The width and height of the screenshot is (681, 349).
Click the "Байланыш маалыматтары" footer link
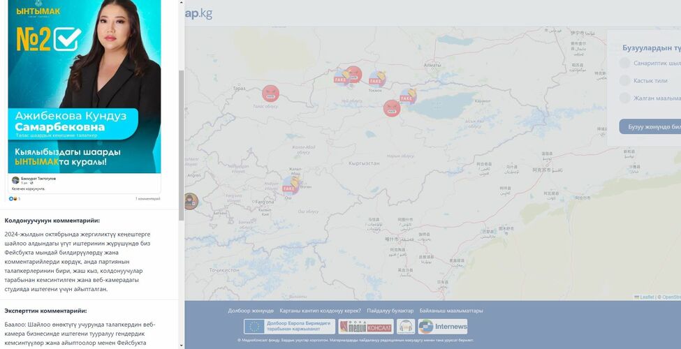pyautogui.click(x=451, y=311)
